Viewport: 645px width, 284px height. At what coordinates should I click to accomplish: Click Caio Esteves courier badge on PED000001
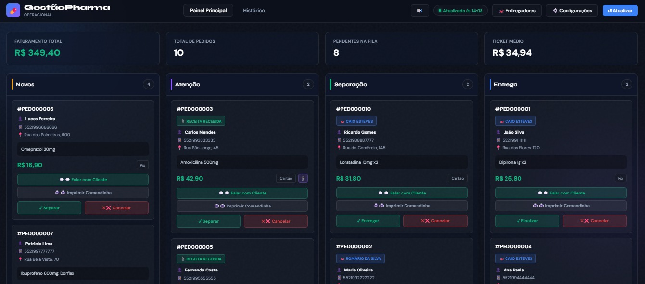click(x=516, y=121)
